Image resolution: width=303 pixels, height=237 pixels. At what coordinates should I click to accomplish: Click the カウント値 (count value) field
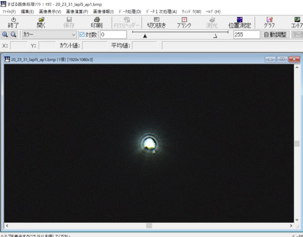click(95, 46)
